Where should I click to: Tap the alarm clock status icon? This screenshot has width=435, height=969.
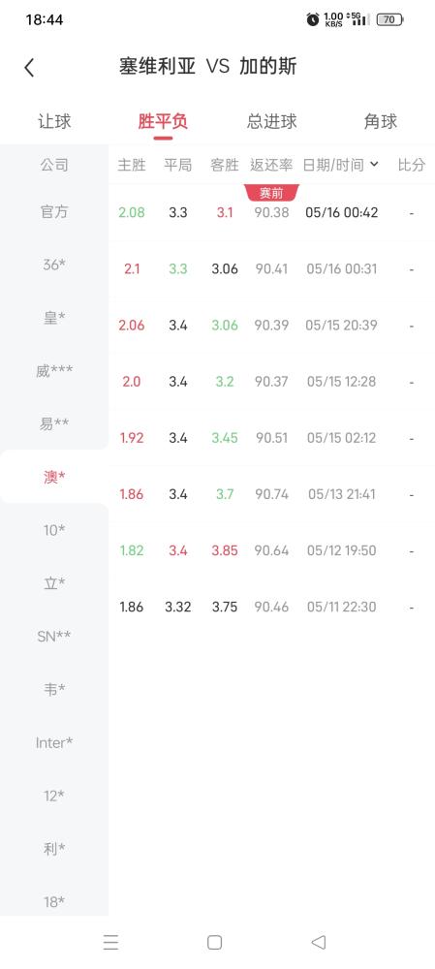[x=313, y=19]
